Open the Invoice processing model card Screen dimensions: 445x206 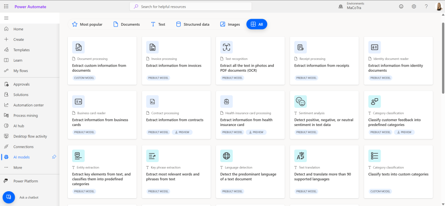tap(176, 61)
